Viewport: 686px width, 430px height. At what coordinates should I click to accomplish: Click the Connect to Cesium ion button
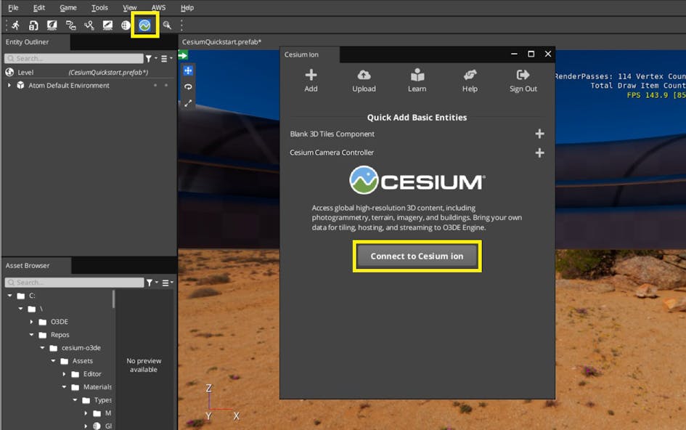(417, 256)
